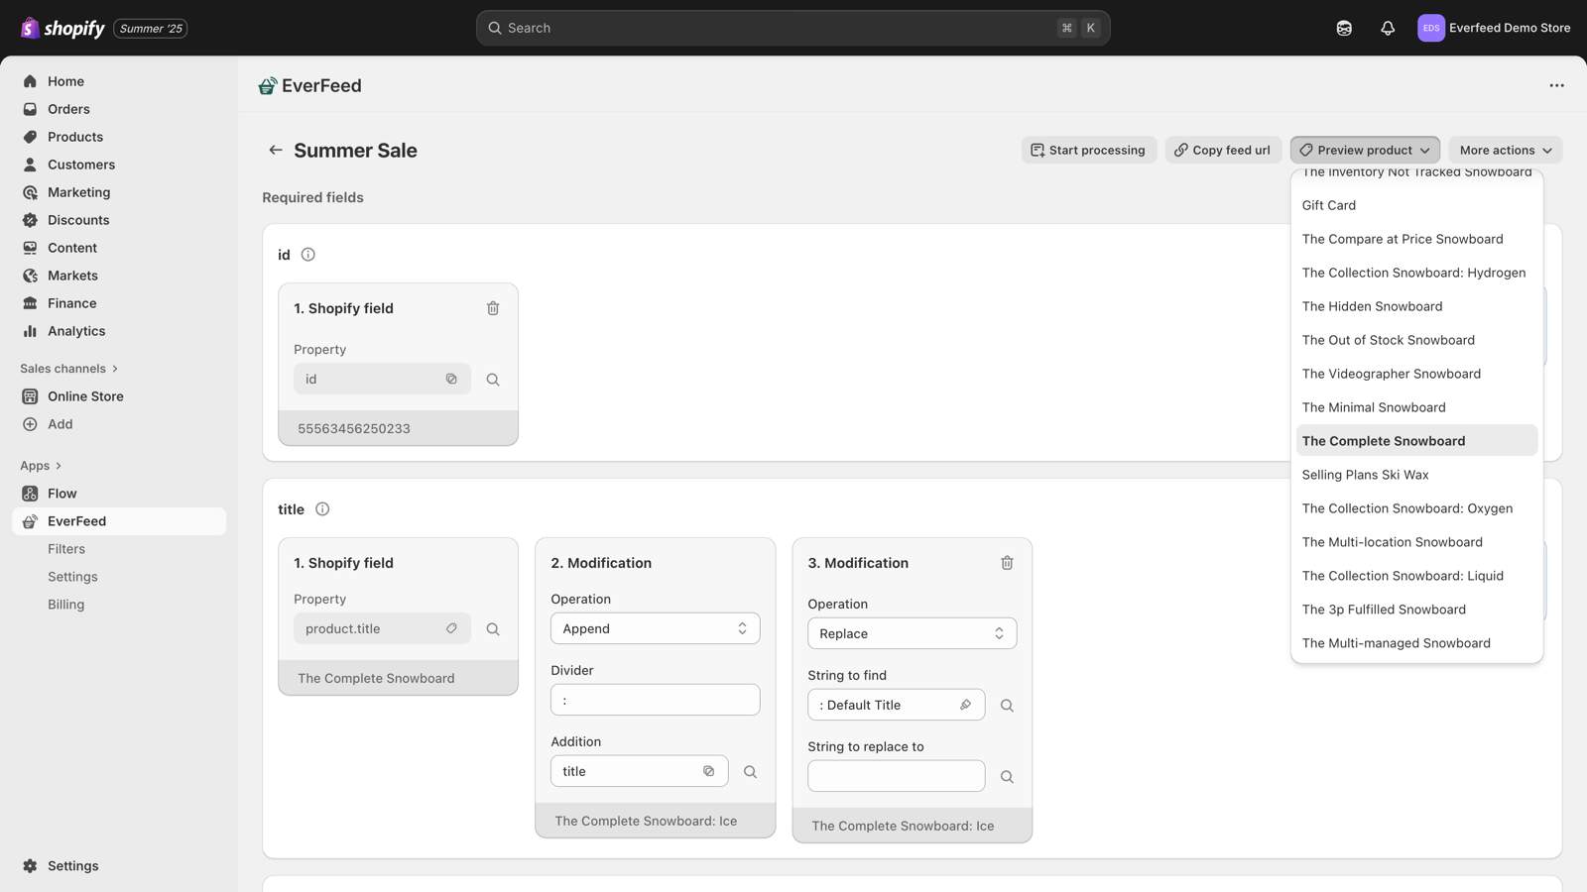Viewport: 1587px width, 892px height.
Task: Search properties for String to find
Action: (1007, 706)
